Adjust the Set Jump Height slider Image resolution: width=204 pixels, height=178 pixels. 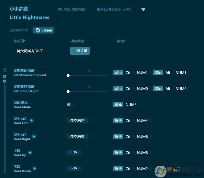pyautogui.click(x=68, y=91)
